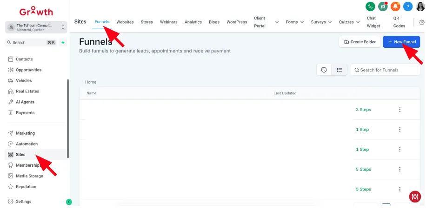Click the Sites settings gear icon
This screenshot has height=209, width=426.
click(422, 22)
